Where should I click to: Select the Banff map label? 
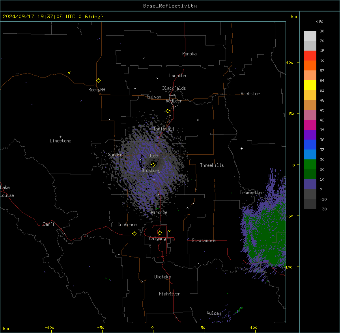49,224
